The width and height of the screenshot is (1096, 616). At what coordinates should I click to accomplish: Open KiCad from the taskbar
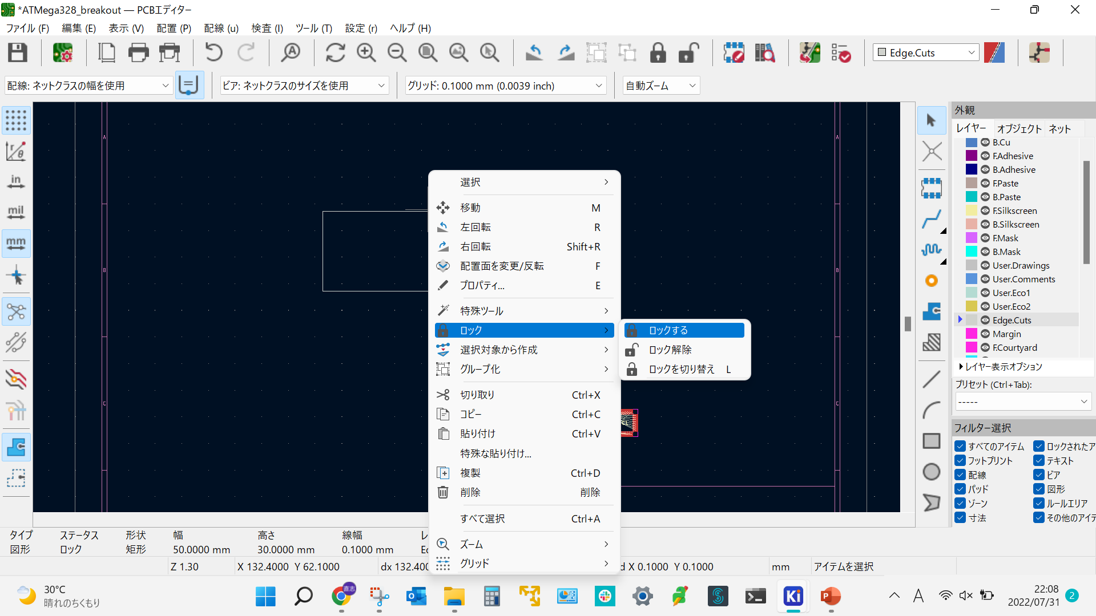[x=793, y=596]
